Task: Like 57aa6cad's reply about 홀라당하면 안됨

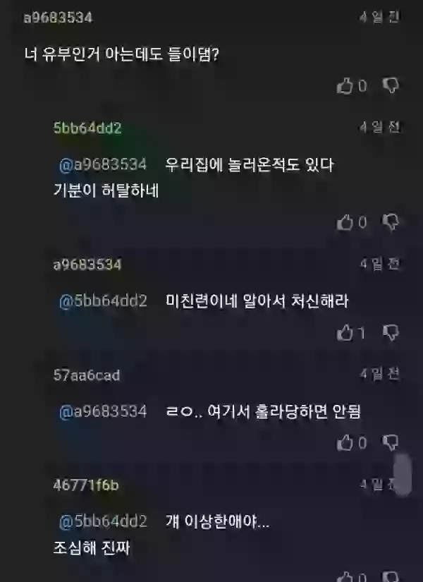Action: point(345,443)
